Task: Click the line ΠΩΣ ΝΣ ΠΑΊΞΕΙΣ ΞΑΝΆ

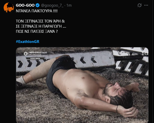Action: point(42,32)
